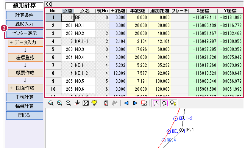
Task: Click the NO.3 point name cell
Action: 85,49
